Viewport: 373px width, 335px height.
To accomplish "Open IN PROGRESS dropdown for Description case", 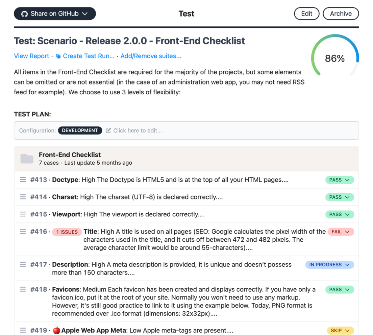I will tap(330, 265).
